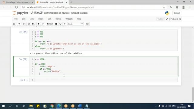Rename notebook via Untitled24 title
The height and width of the screenshot is (109, 194).
[37, 13]
